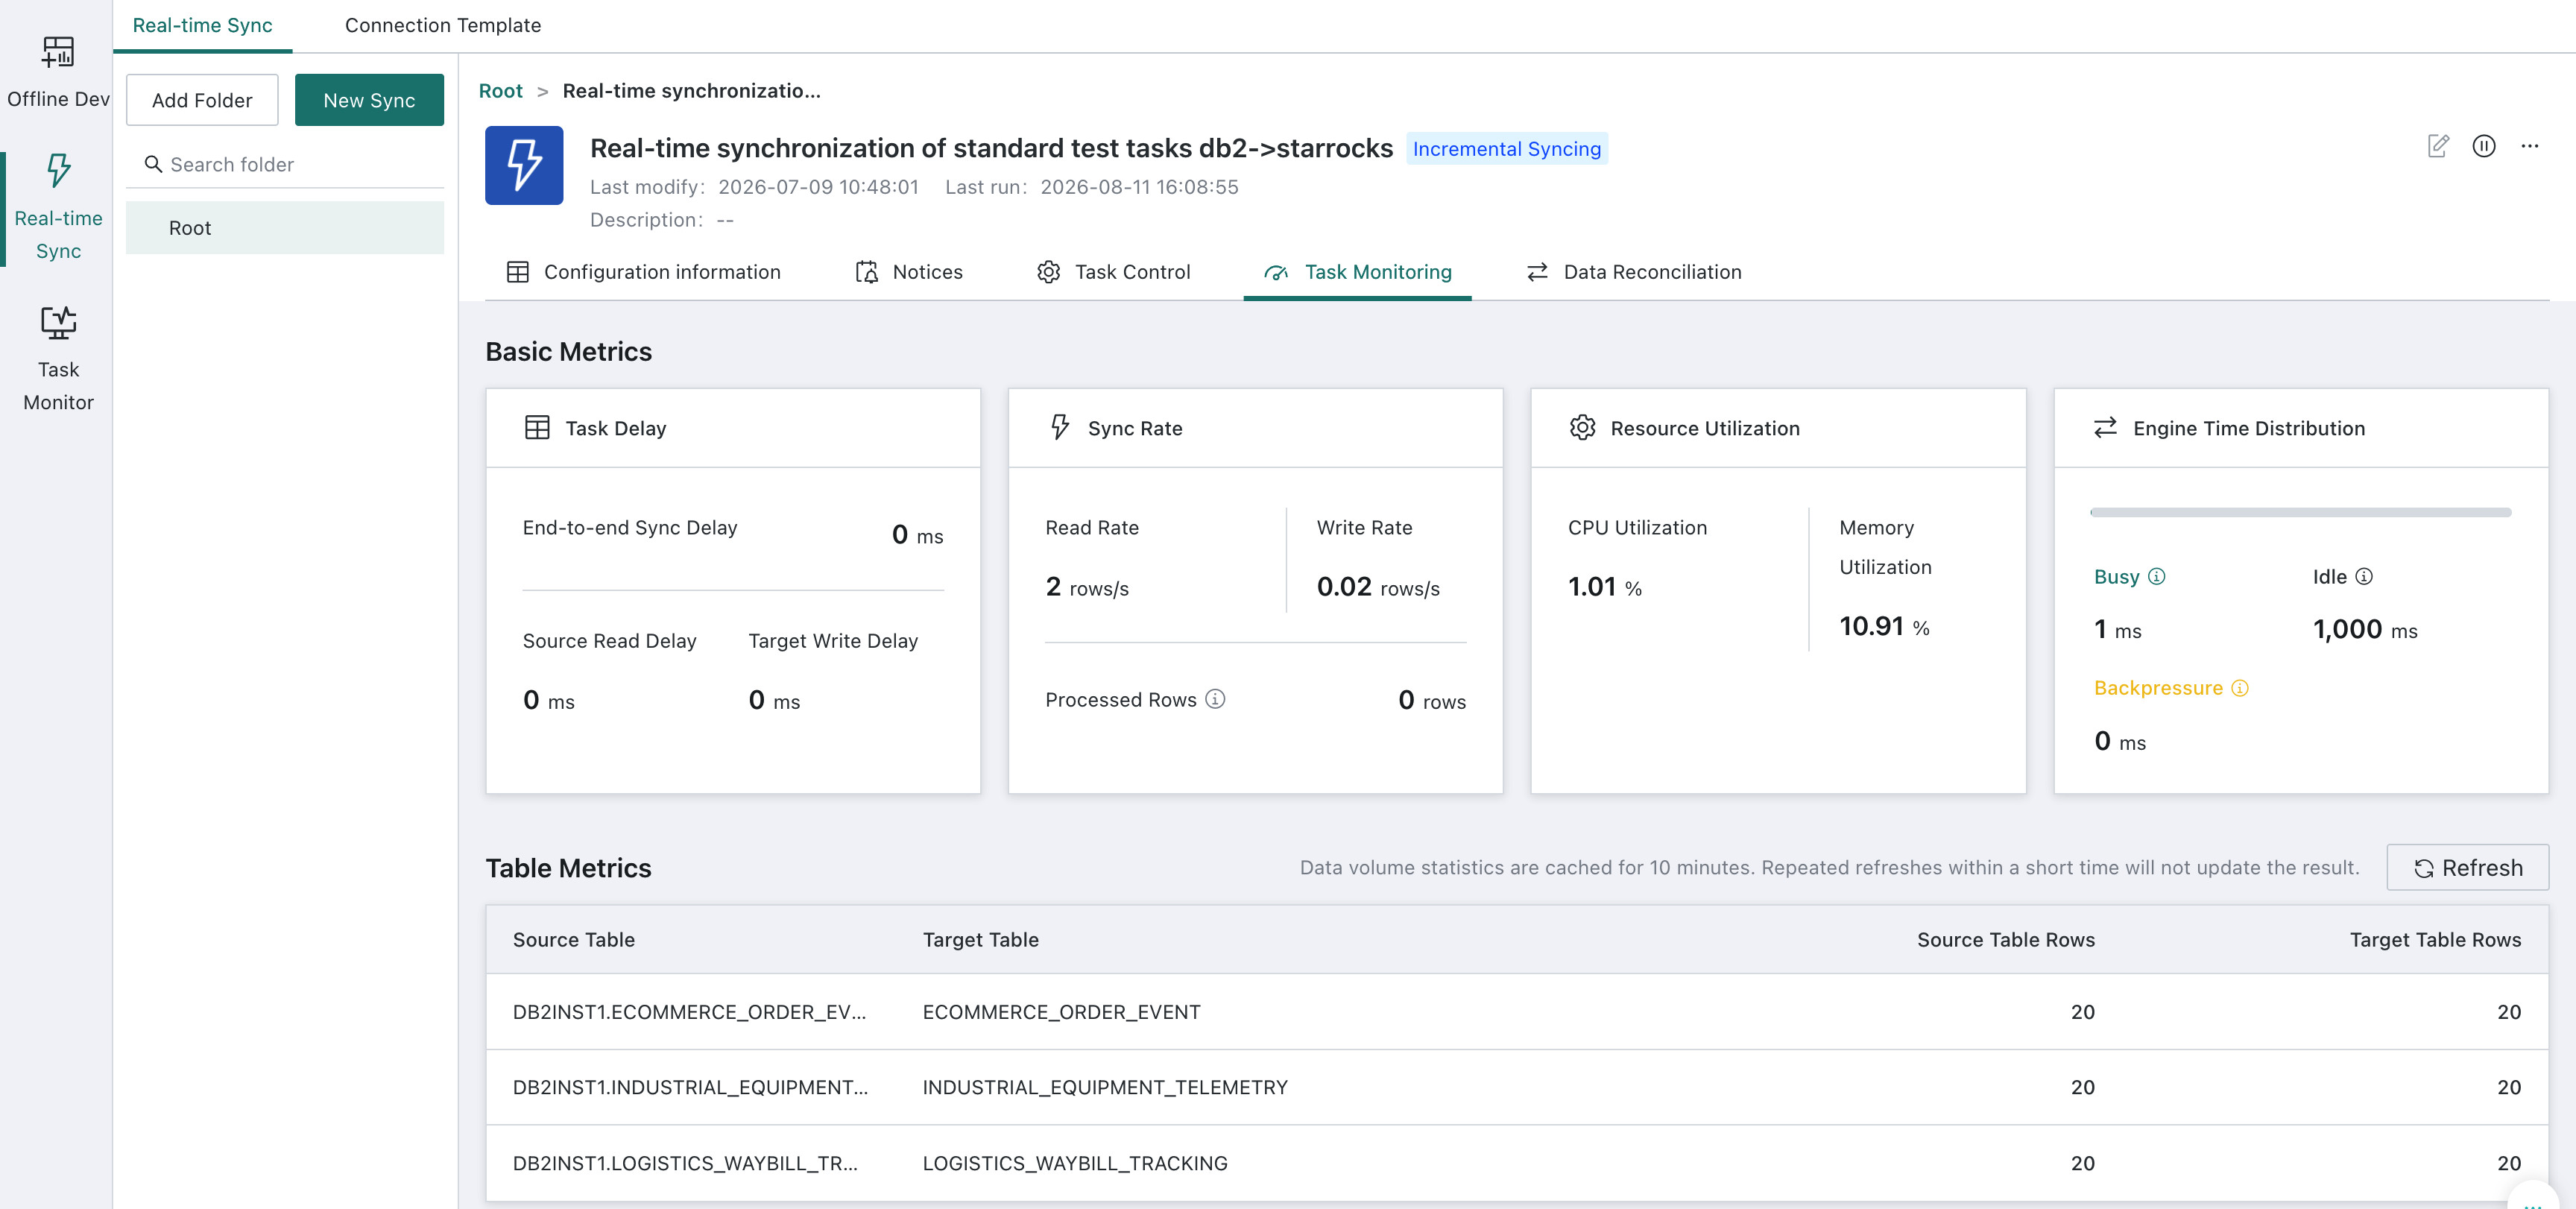The width and height of the screenshot is (2576, 1209).
Task: Click the search magnifier icon
Action: click(x=153, y=164)
